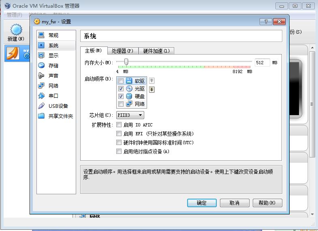This screenshot has width=318, height=231.
Task: Minimize the VirtualBox manager window
Action: coord(282,6)
